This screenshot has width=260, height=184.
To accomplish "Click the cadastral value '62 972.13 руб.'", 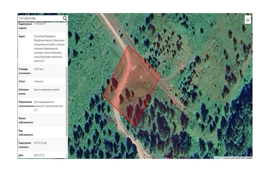I will [40, 143].
